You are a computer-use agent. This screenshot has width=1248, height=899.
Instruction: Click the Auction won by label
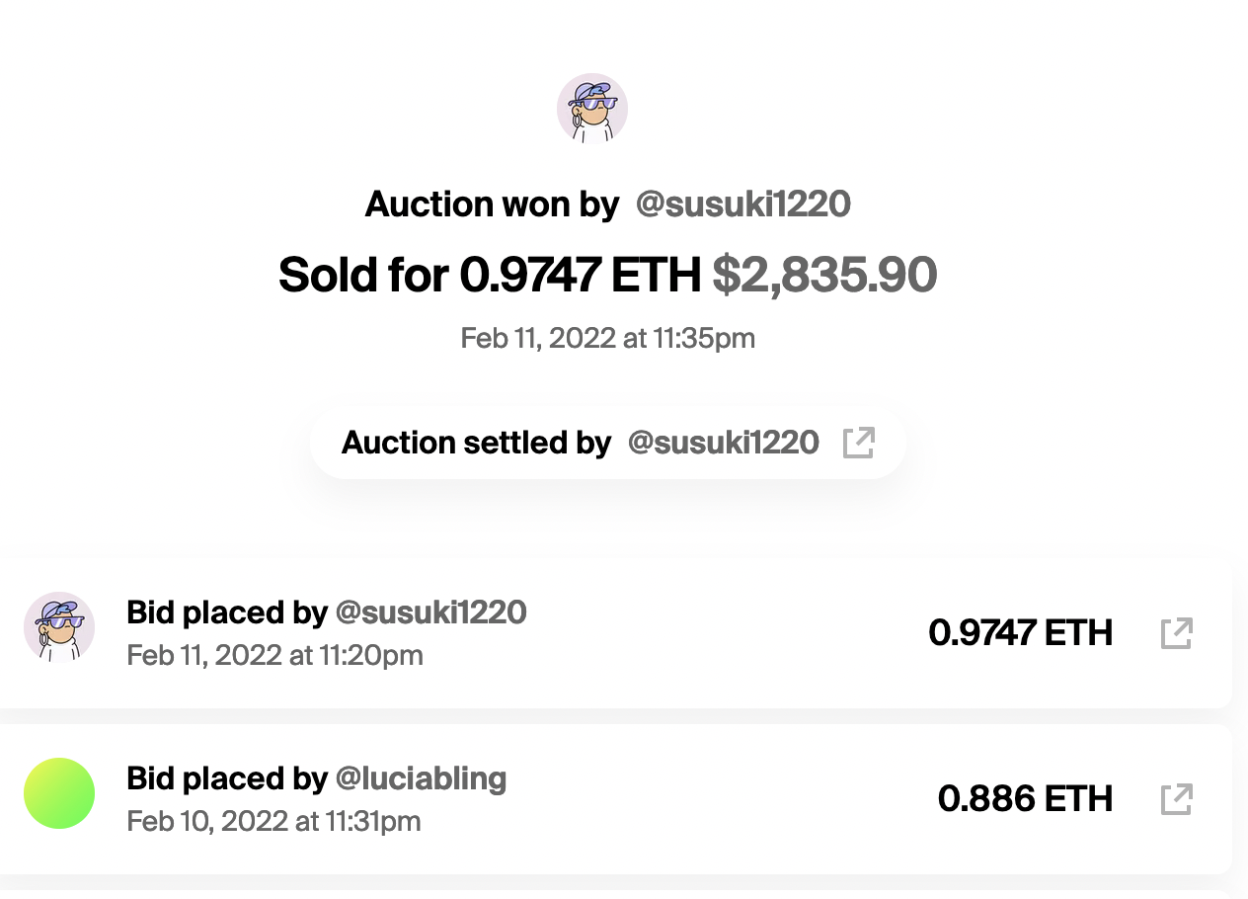tap(492, 204)
